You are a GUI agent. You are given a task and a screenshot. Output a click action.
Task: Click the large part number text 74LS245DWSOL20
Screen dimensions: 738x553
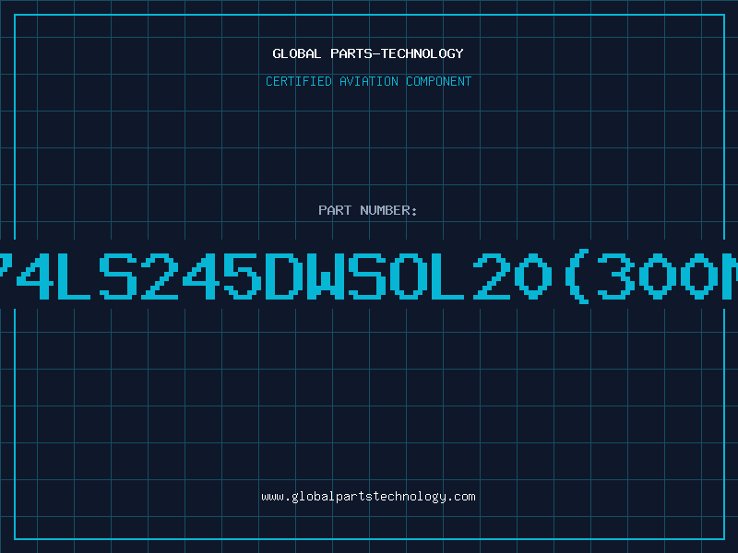tap(369, 276)
